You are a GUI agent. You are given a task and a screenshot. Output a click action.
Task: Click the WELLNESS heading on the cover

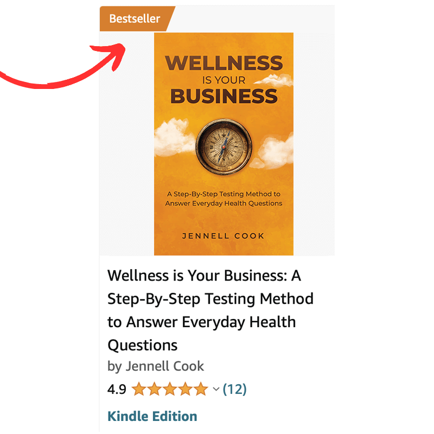[224, 63]
